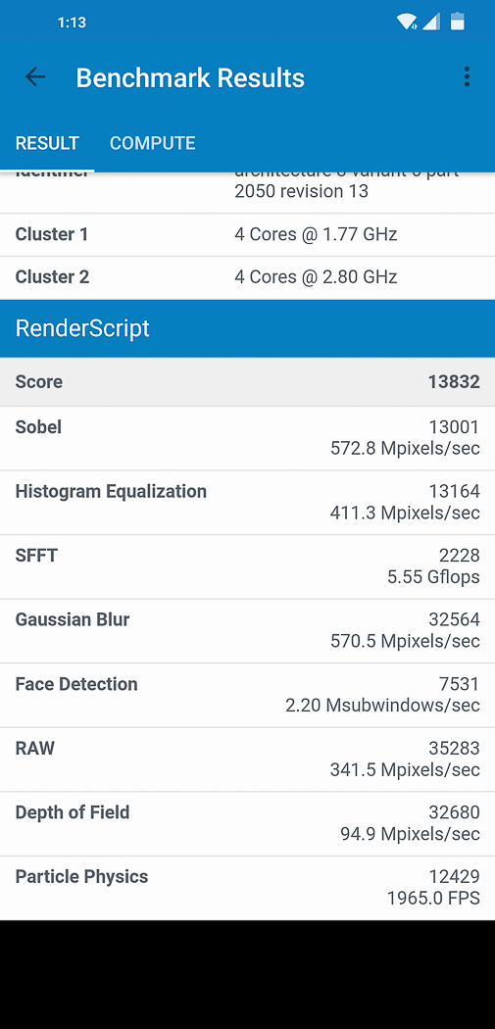Tap the Benchmark Results title
This screenshot has width=495, height=1029.
pyautogui.click(x=190, y=78)
